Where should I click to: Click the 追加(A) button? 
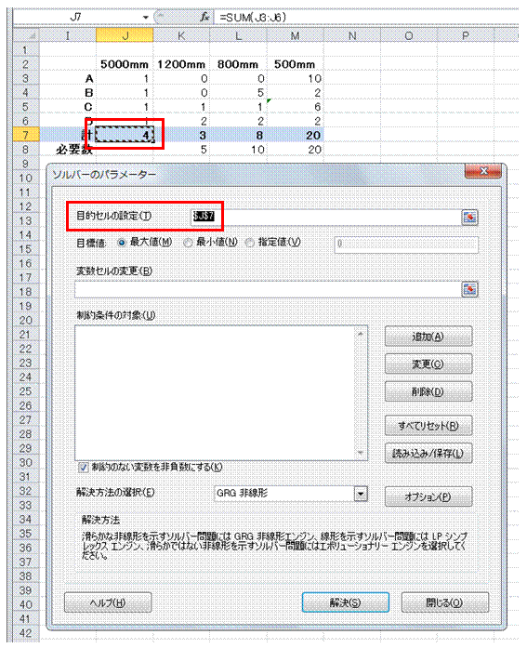click(428, 337)
